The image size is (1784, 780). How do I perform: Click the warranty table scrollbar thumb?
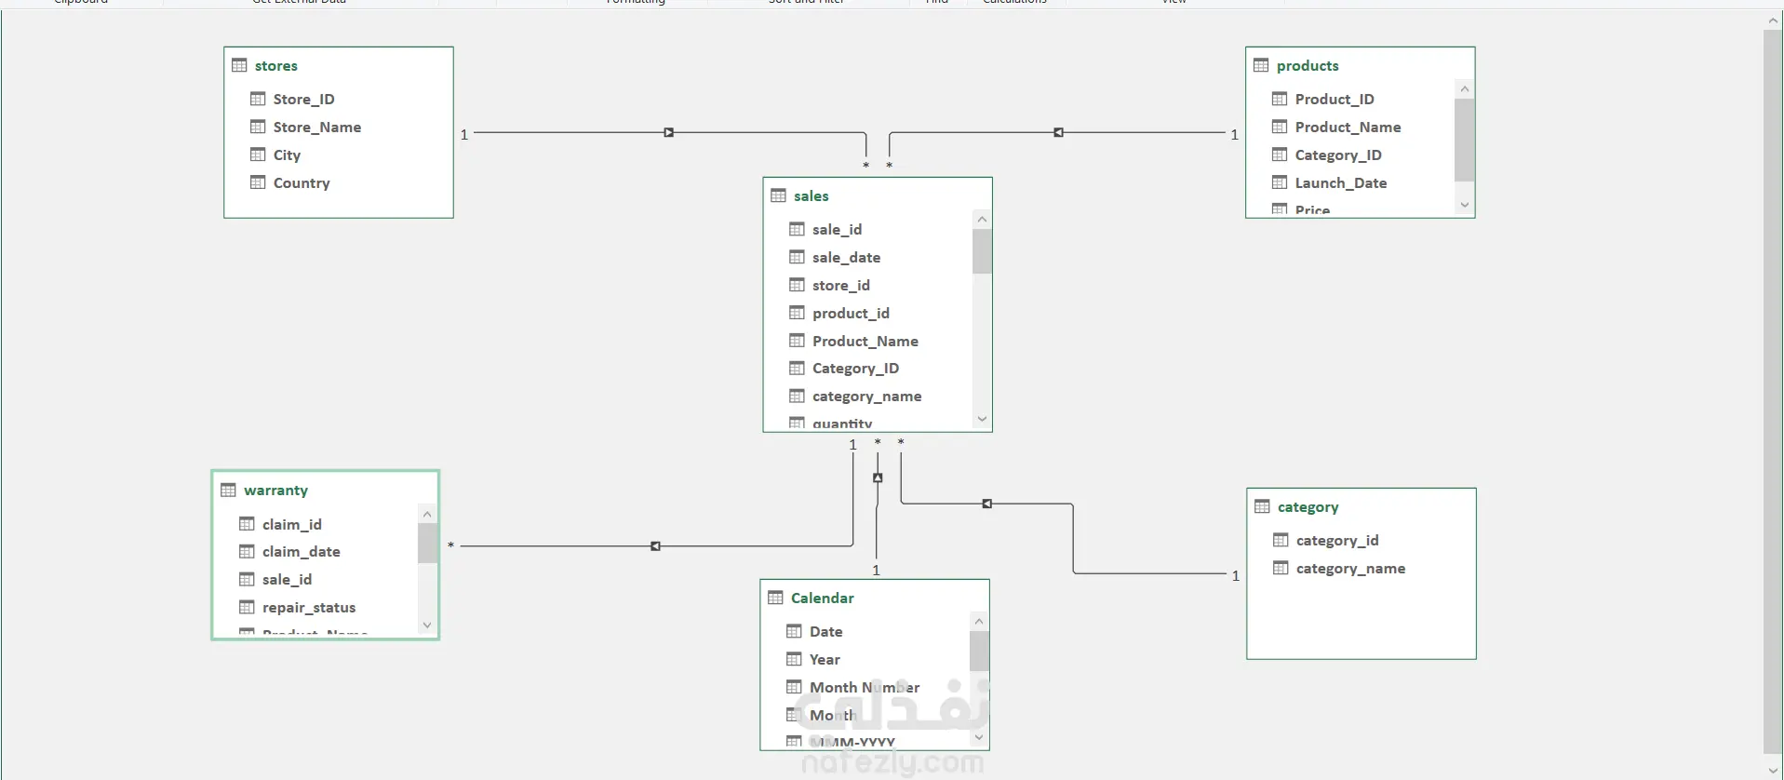coord(427,544)
